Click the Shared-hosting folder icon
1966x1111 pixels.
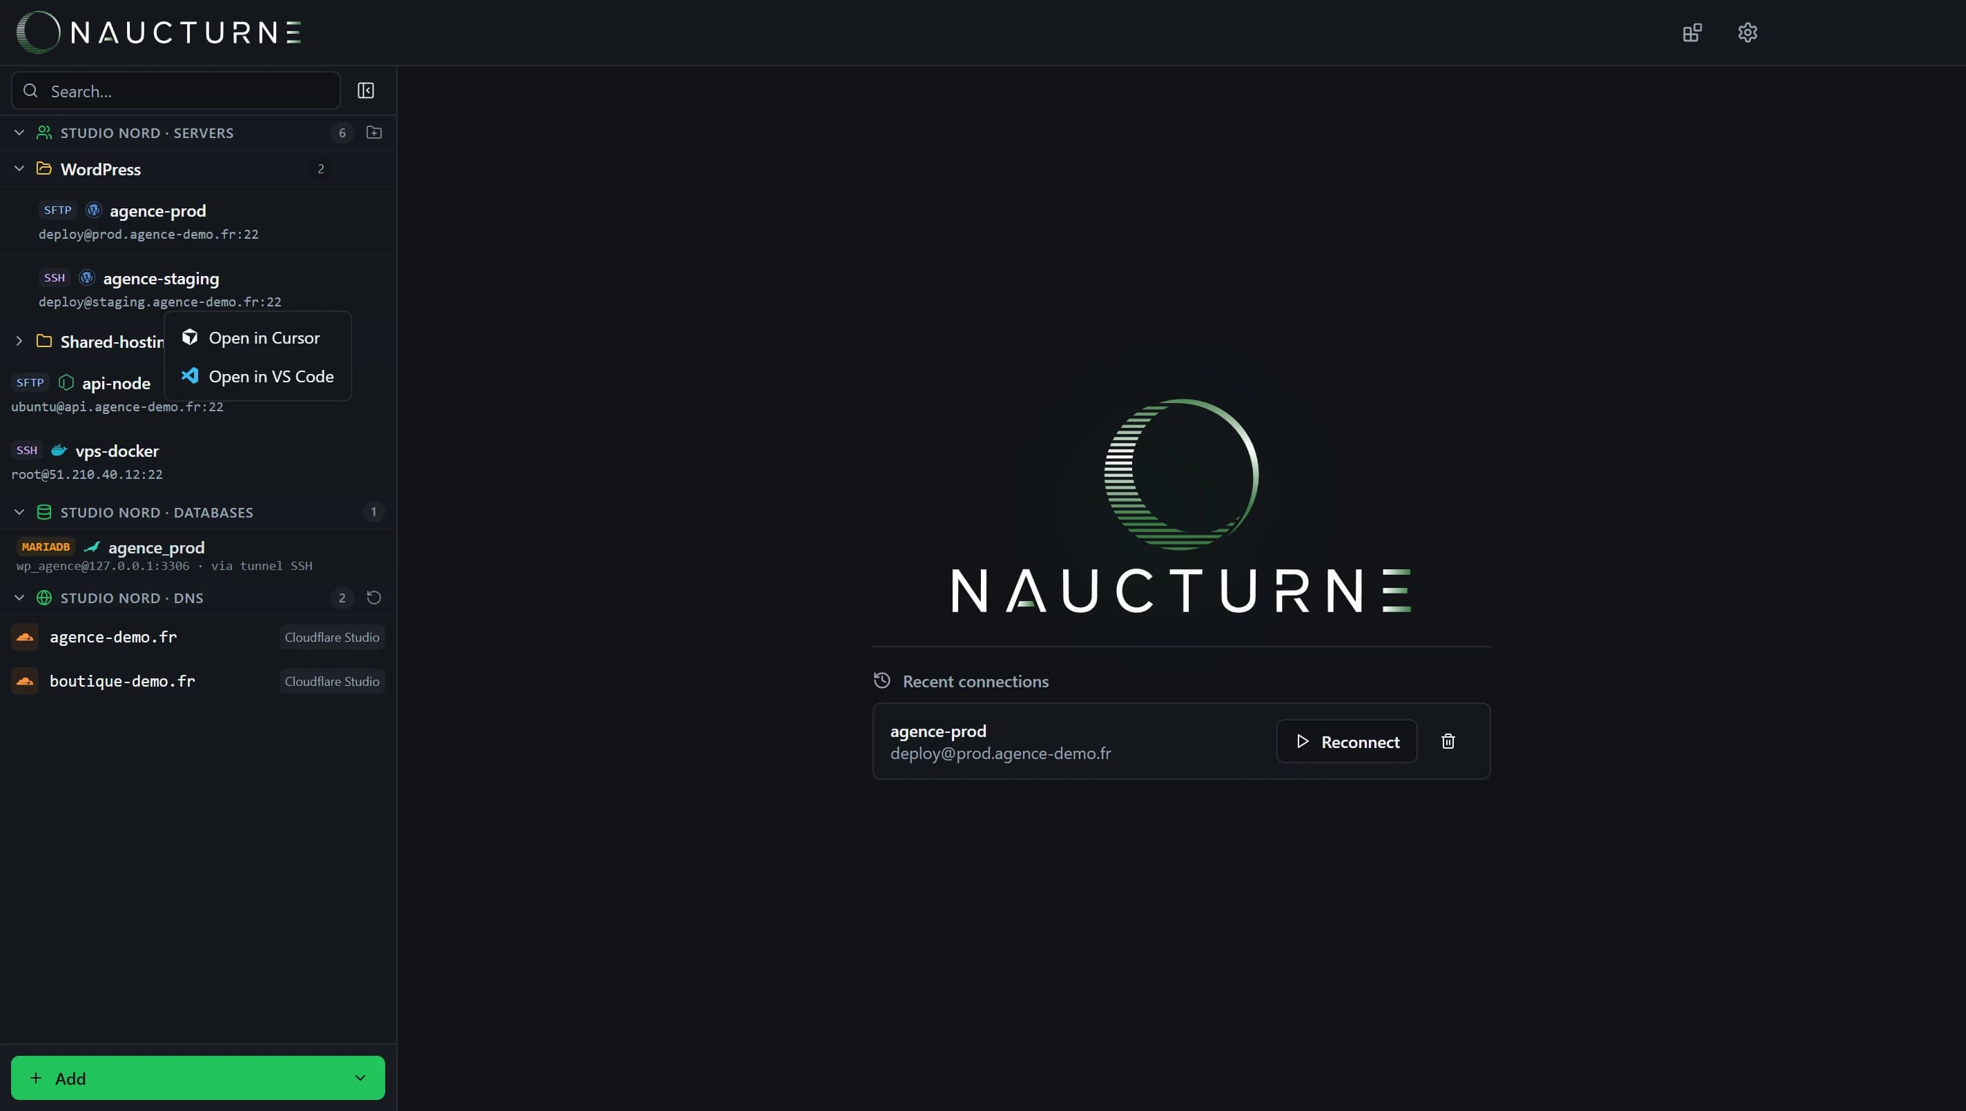(44, 341)
